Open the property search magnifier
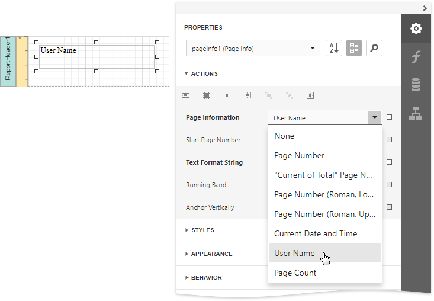This screenshot has height=301, width=434. [374, 49]
